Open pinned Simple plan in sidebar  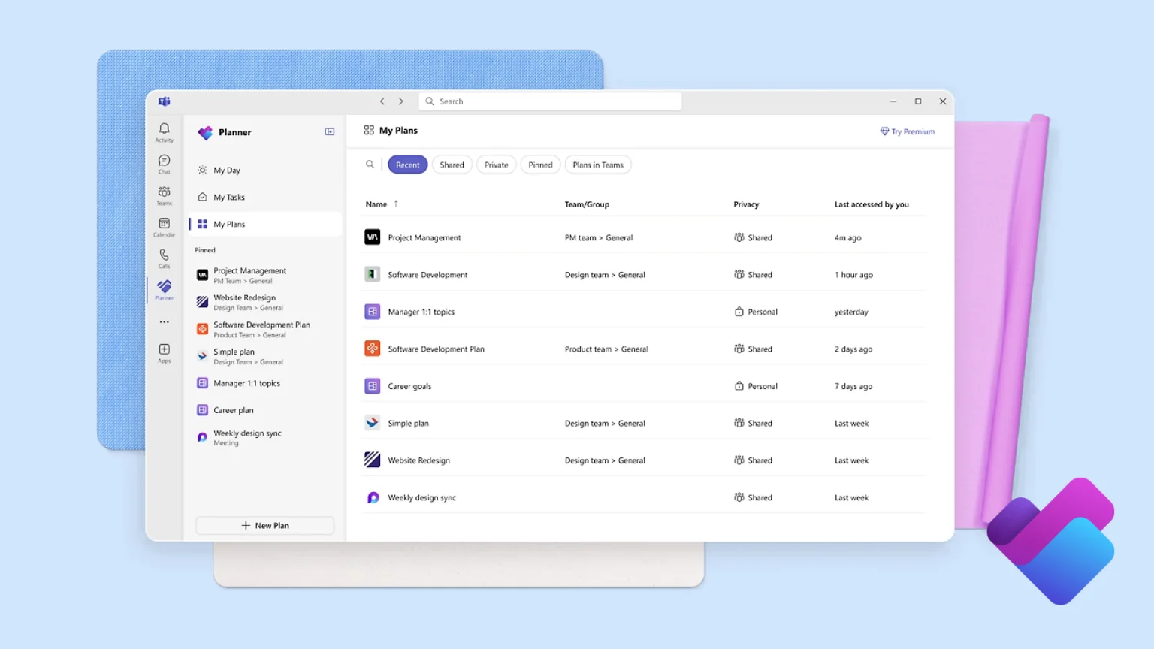265,356
